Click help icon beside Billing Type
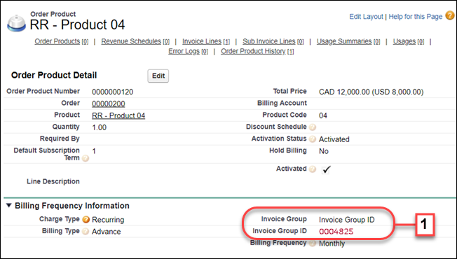The height and width of the screenshot is (259, 457). coord(86,232)
